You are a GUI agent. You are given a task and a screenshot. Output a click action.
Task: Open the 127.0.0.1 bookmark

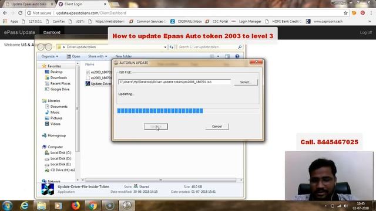point(32,21)
